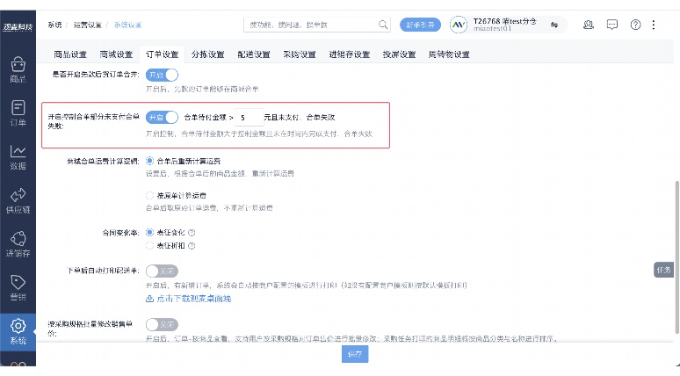Switch to 进销存设置 tab
680x376 pixels.
click(349, 54)
